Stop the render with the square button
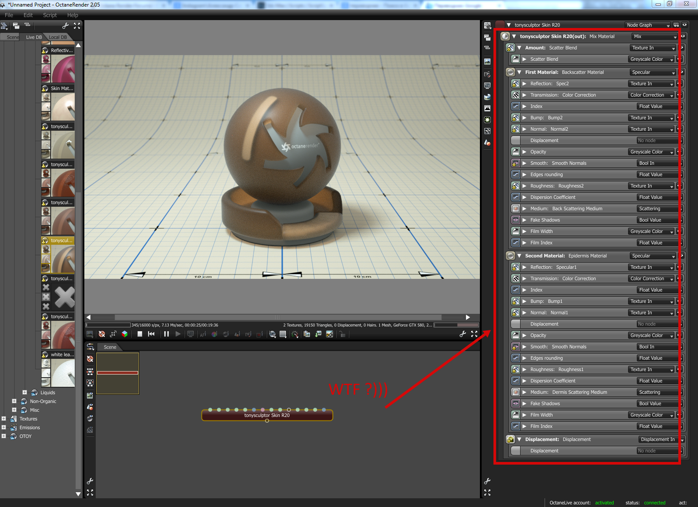 tap(140, 334)
